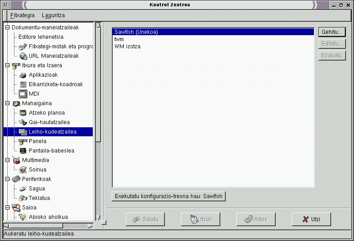
Task: Click the Ezabatu button
Action: tap(332, 56)
